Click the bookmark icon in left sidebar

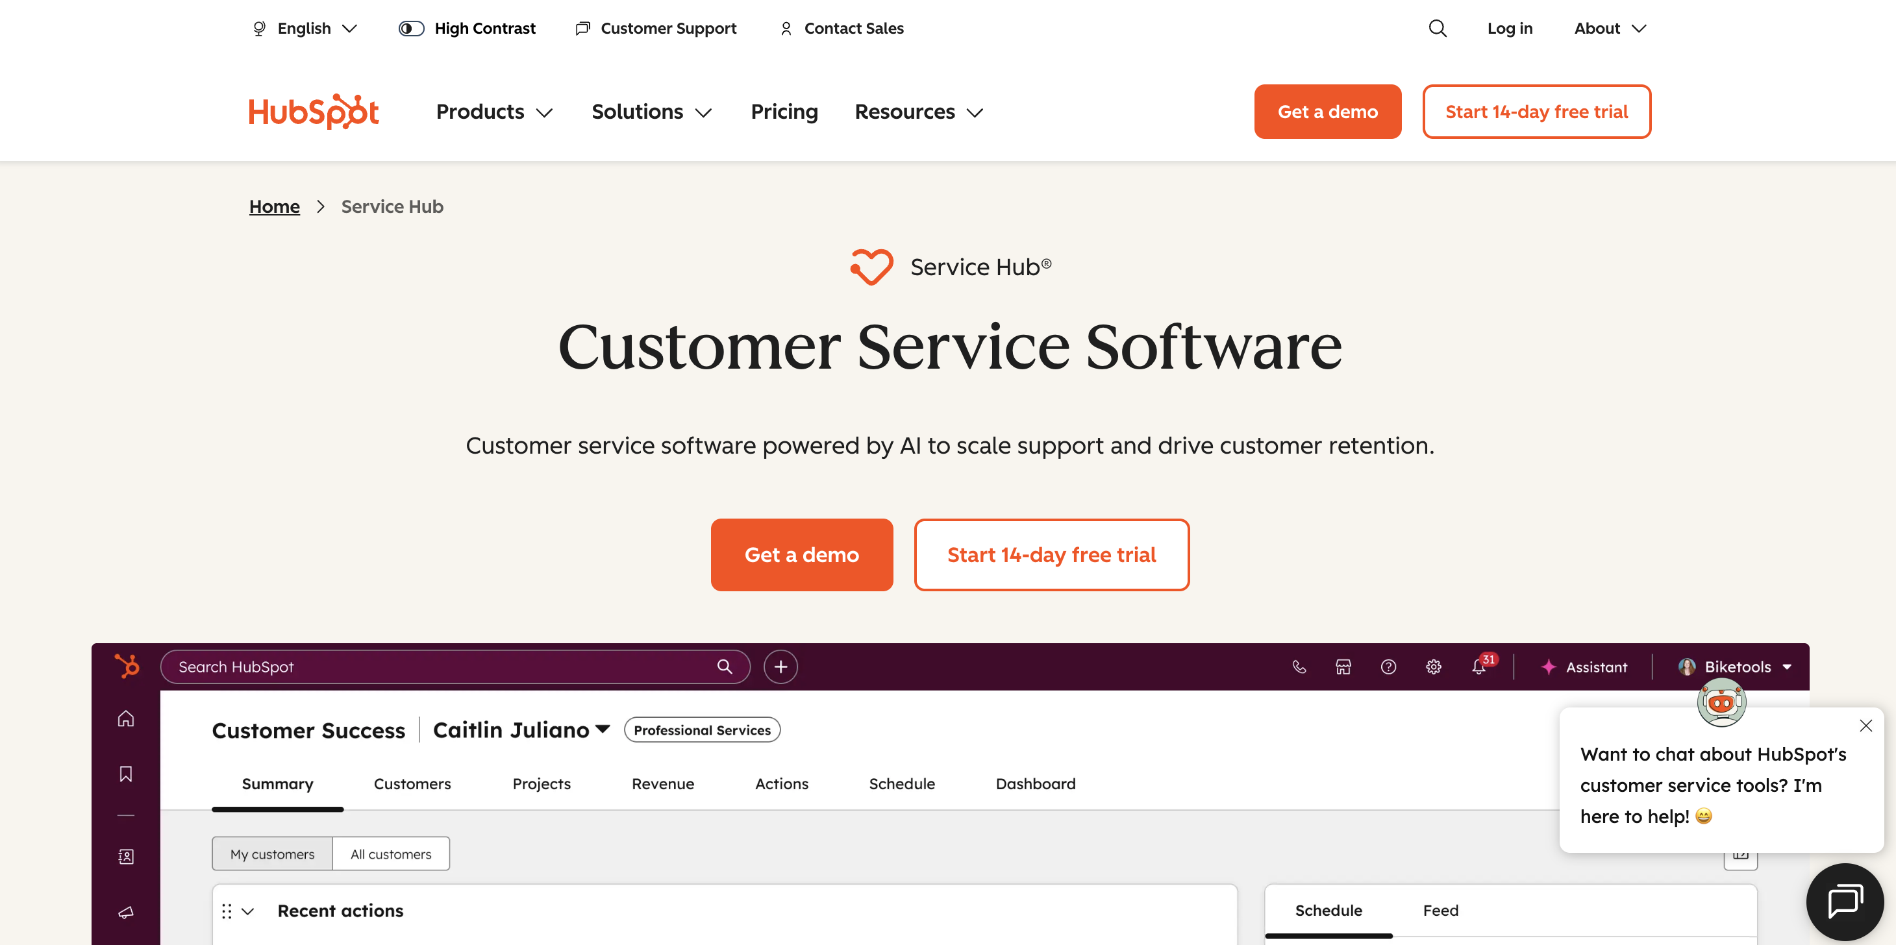click(x=126, y=774)
